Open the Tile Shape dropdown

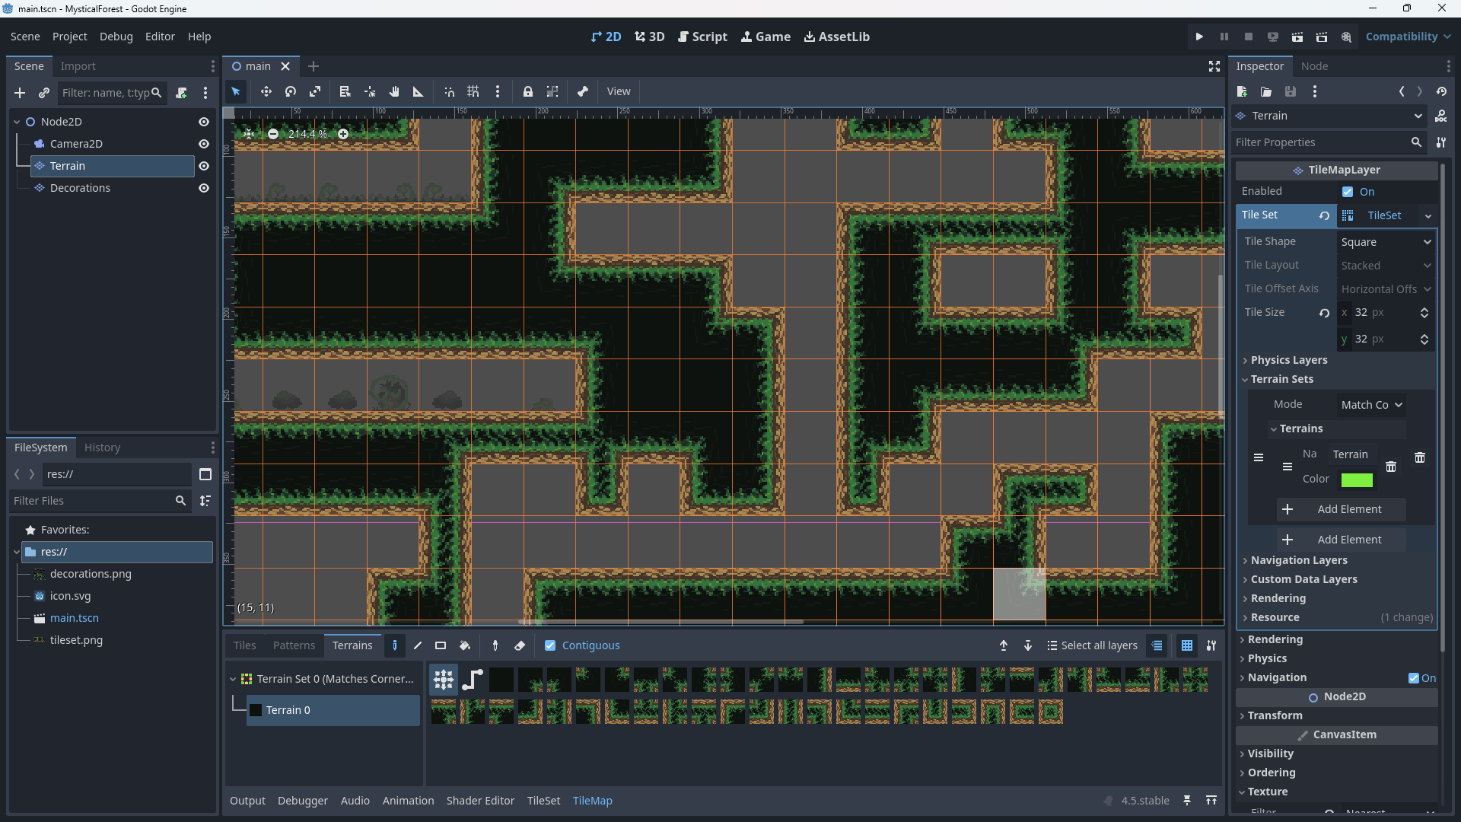(1386, 241)
